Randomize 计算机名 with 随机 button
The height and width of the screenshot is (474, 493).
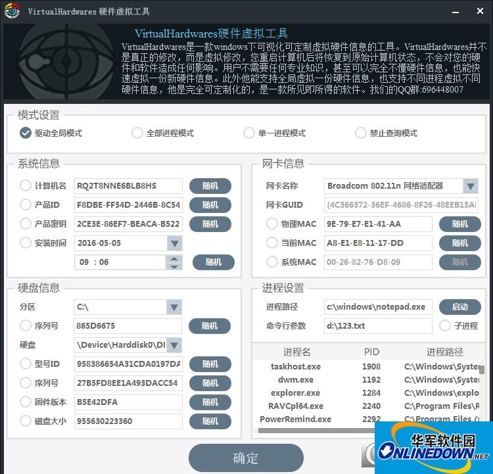click(x=210, y=186)
